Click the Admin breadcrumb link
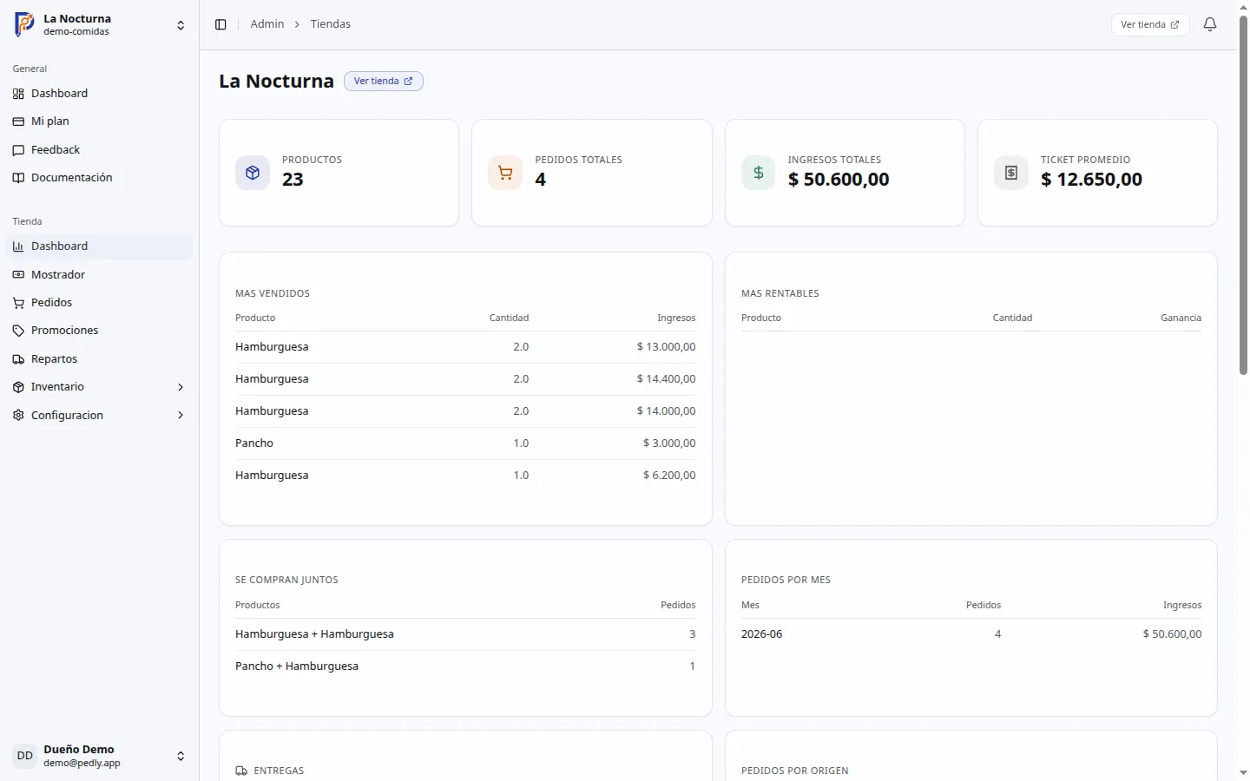The width and height of the screenshot is (1250, 781). [267, 24]
